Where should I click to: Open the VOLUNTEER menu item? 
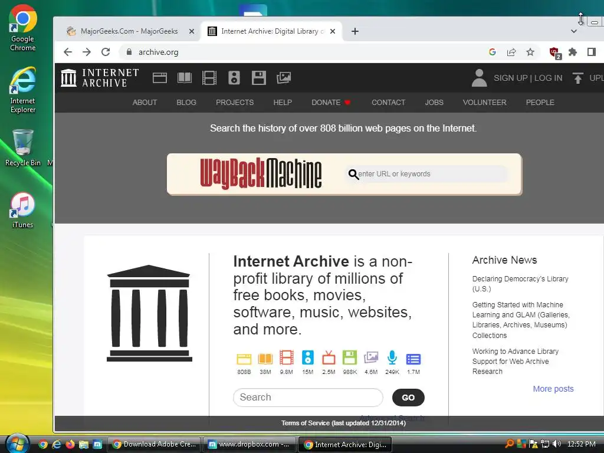click(485, 103)
